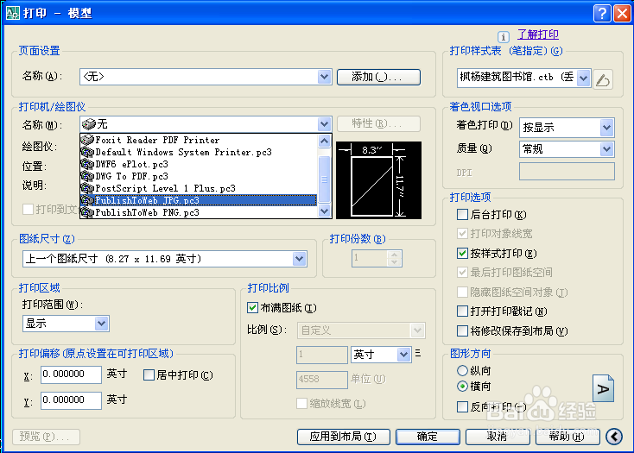Click the paper preview thumbnail

tap(379, 180)
